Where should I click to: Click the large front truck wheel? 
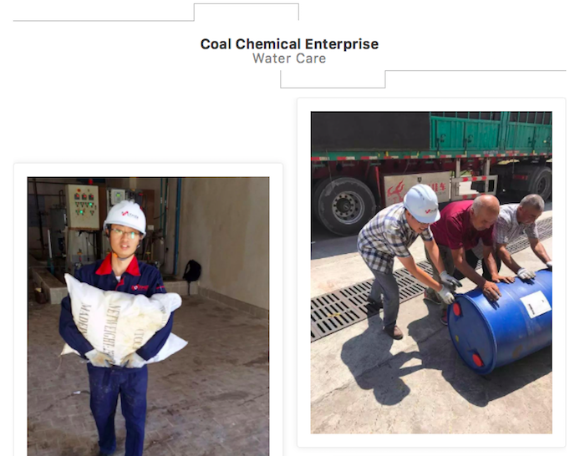point(344,206)
